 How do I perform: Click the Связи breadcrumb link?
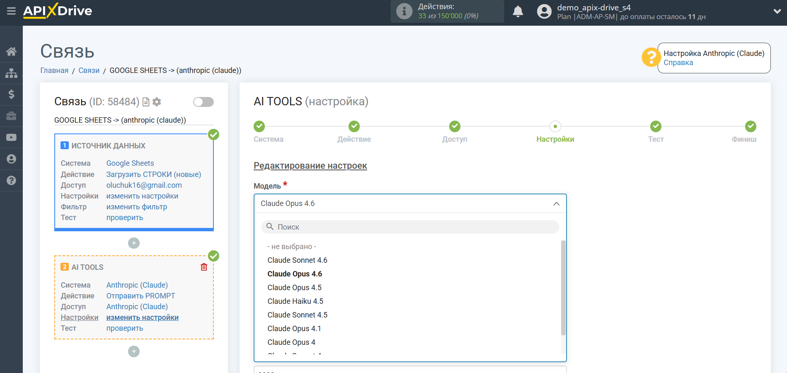[89, 70]
